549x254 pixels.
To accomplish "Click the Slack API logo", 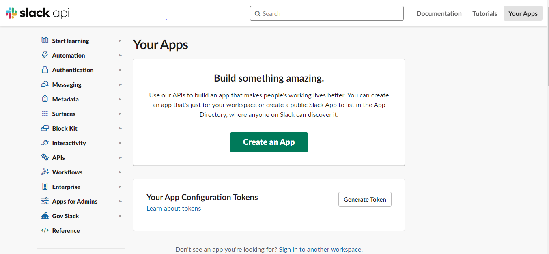I will [x=38, y=13].
